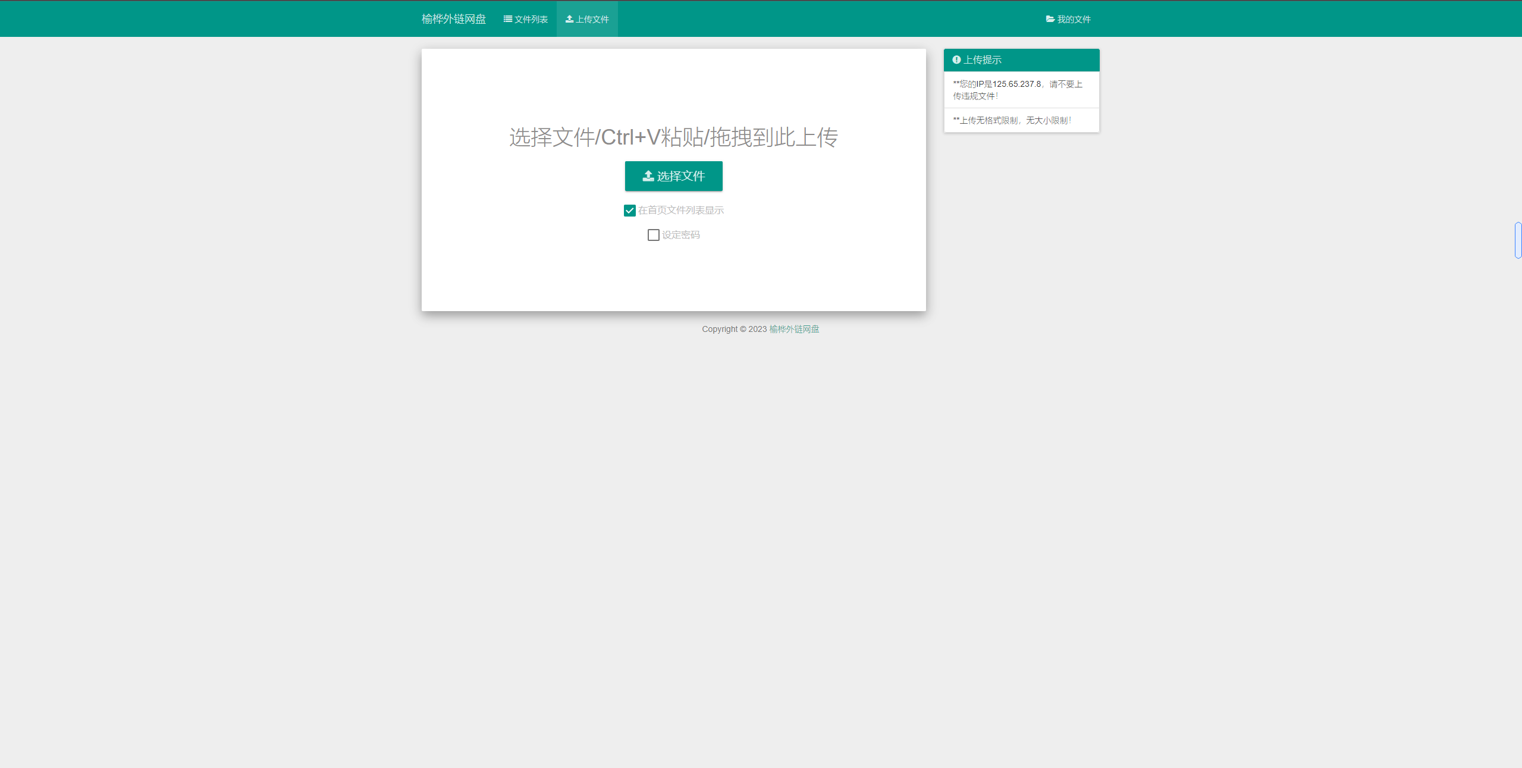Image resolution: width=1522 pixels, height=768 pixels.
Task: Switch to the 上传文件 tab
Action: click(586, 19)
